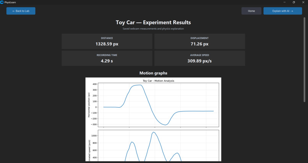
Task: Click the subtitle about saved webcam measurements
Action: coord(153,29)
